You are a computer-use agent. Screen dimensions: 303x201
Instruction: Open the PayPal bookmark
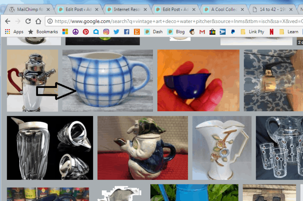point(233,32)
